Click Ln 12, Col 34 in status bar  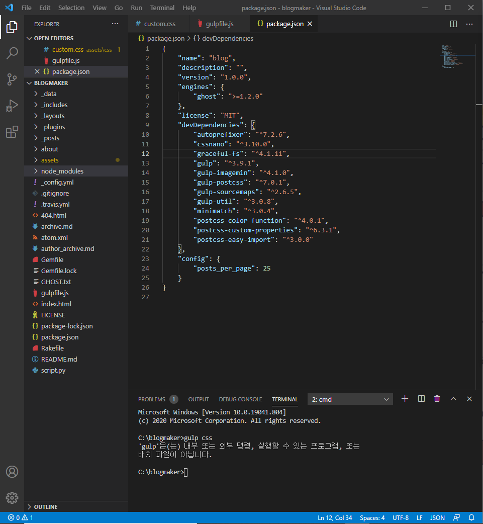point(335,517)
